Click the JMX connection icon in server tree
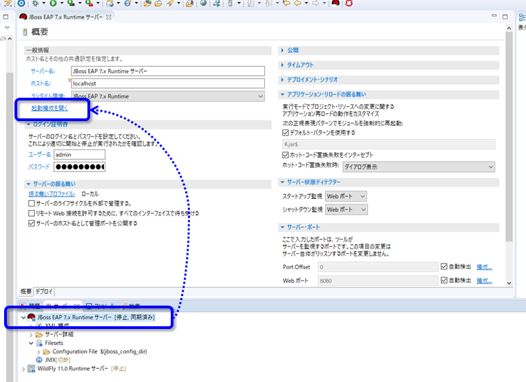The image size is (526, 382). click(x=39, y=360)
